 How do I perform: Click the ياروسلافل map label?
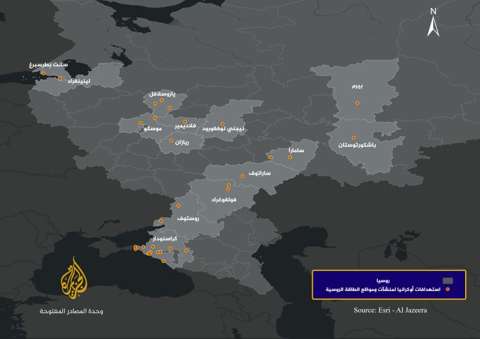coord(162,94)
